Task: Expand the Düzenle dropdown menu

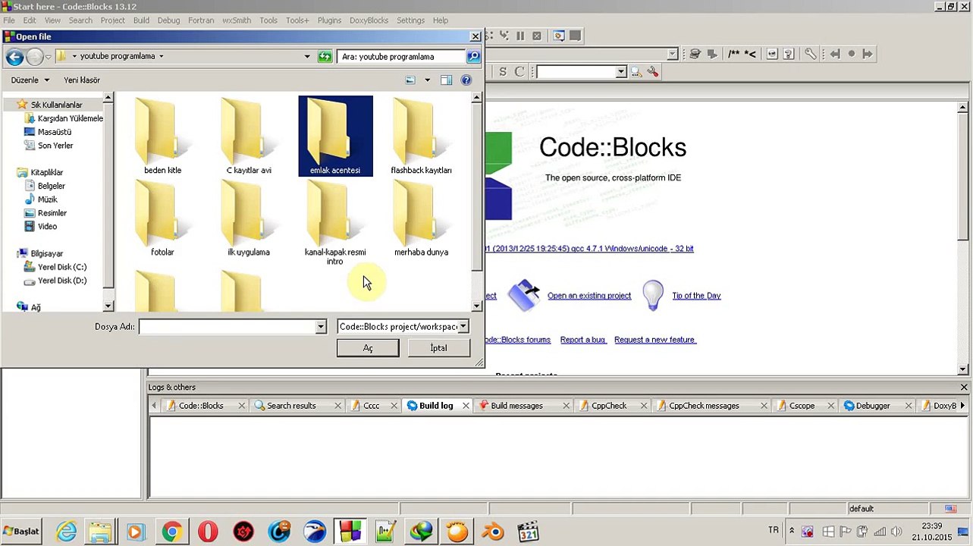Action: pyautogui.click(x=30, y=80)
